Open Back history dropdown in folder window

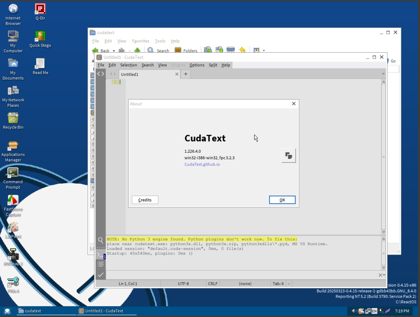(x=114, y=51)
